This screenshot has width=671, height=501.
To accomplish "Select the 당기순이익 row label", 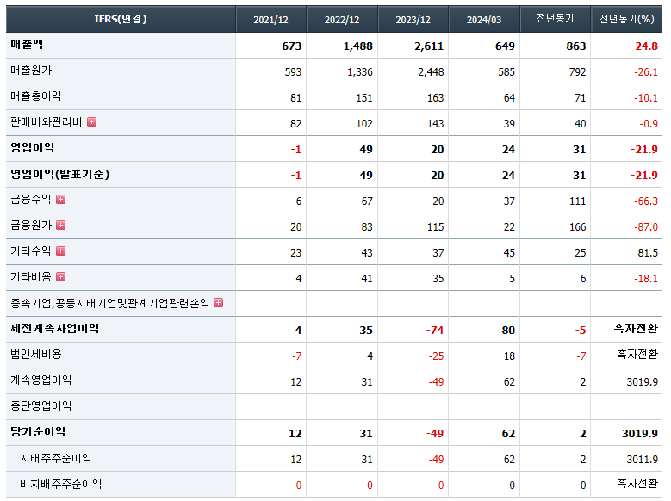I will [x=38, y=431].
